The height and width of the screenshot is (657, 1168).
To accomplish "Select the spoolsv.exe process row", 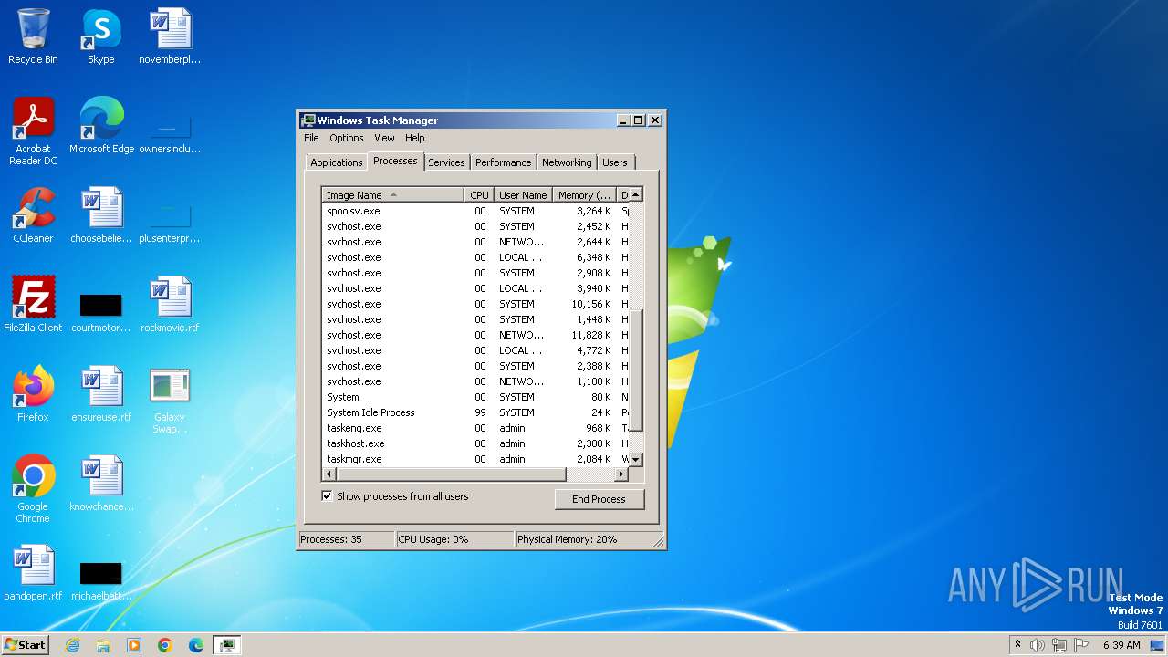I will point(475,211).
